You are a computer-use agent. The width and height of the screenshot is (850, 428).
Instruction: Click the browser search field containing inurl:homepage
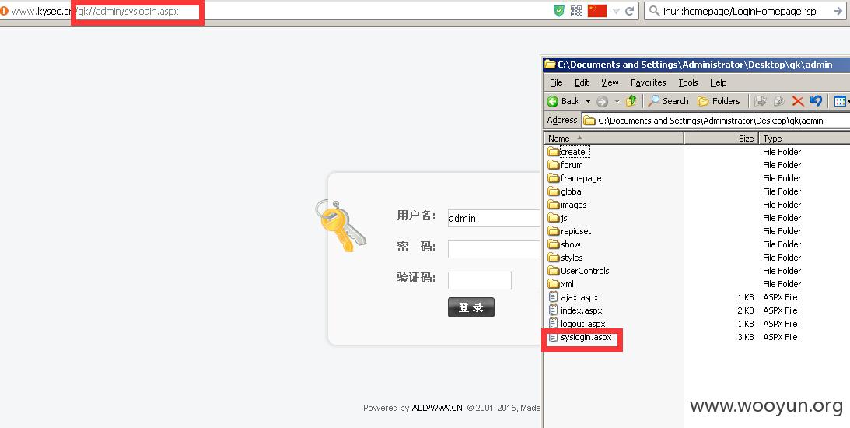tap(746, 11)
